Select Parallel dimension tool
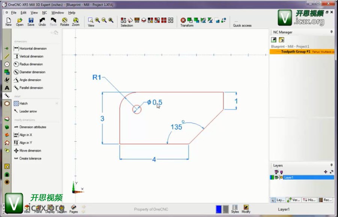The image size is (338, 217). pyautogui.click(x=29, y=88)
